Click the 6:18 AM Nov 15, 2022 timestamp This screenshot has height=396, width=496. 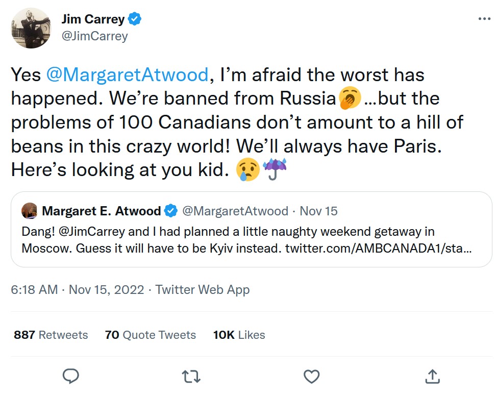coord(78,290)
